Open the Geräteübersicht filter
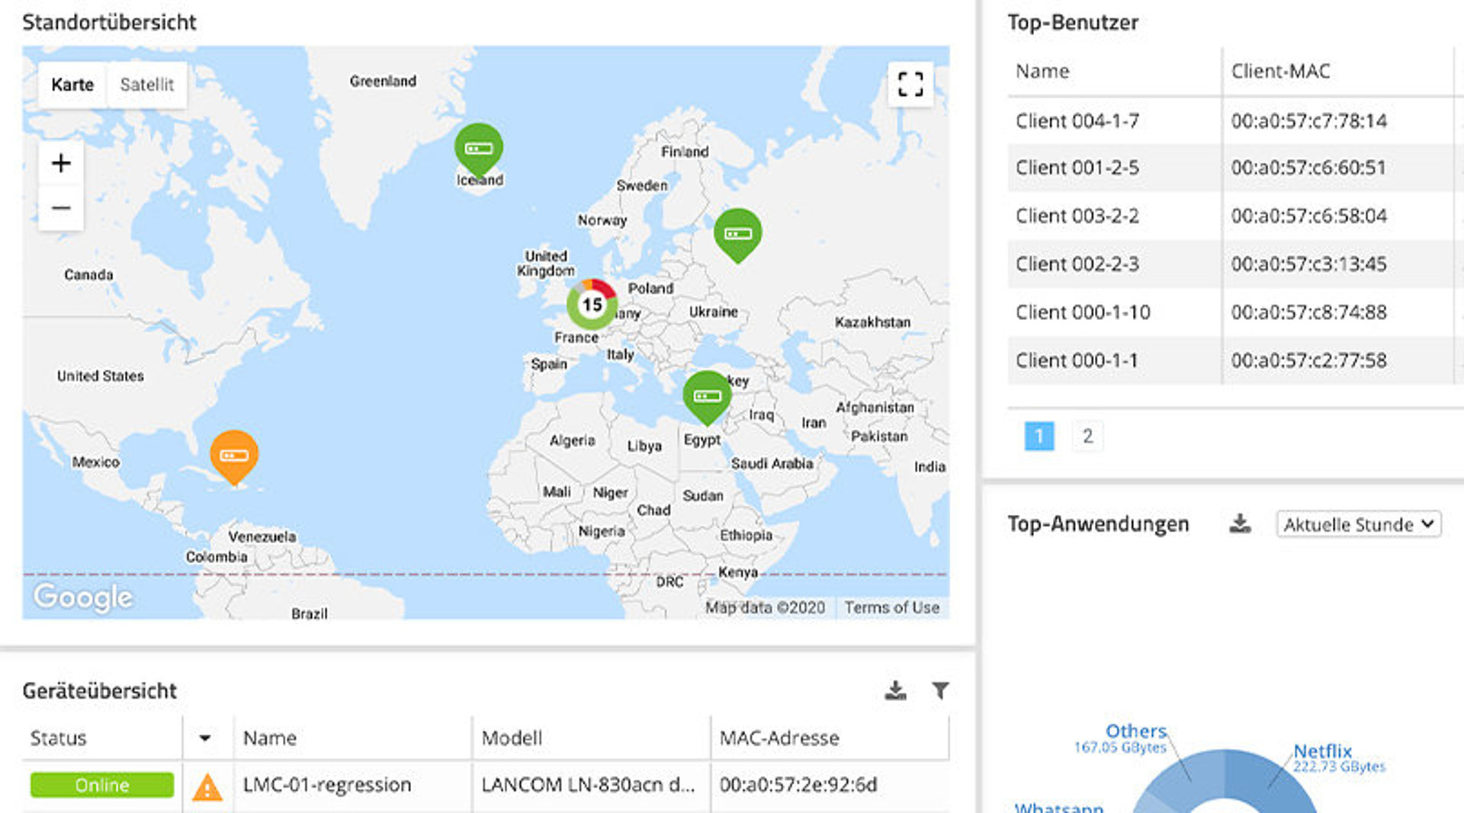 pyautogui.click(x=940, y=690)
